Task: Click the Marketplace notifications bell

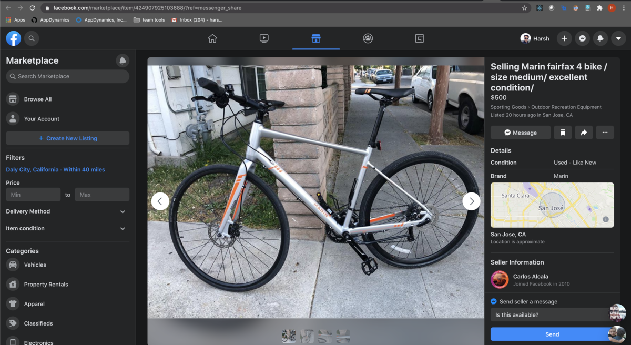Action: coord(123,60)
